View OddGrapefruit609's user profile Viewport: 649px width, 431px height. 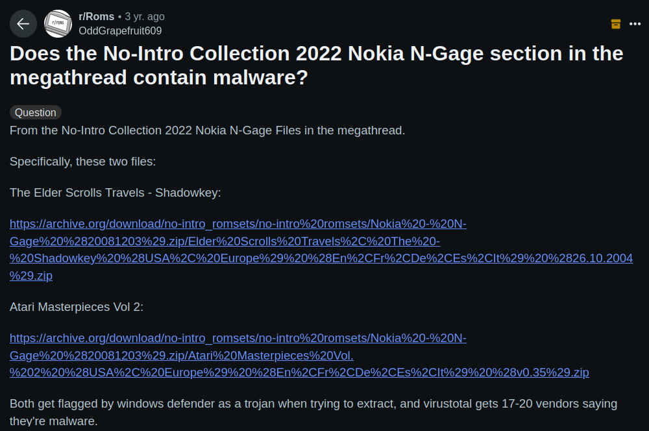pos(120,31)
